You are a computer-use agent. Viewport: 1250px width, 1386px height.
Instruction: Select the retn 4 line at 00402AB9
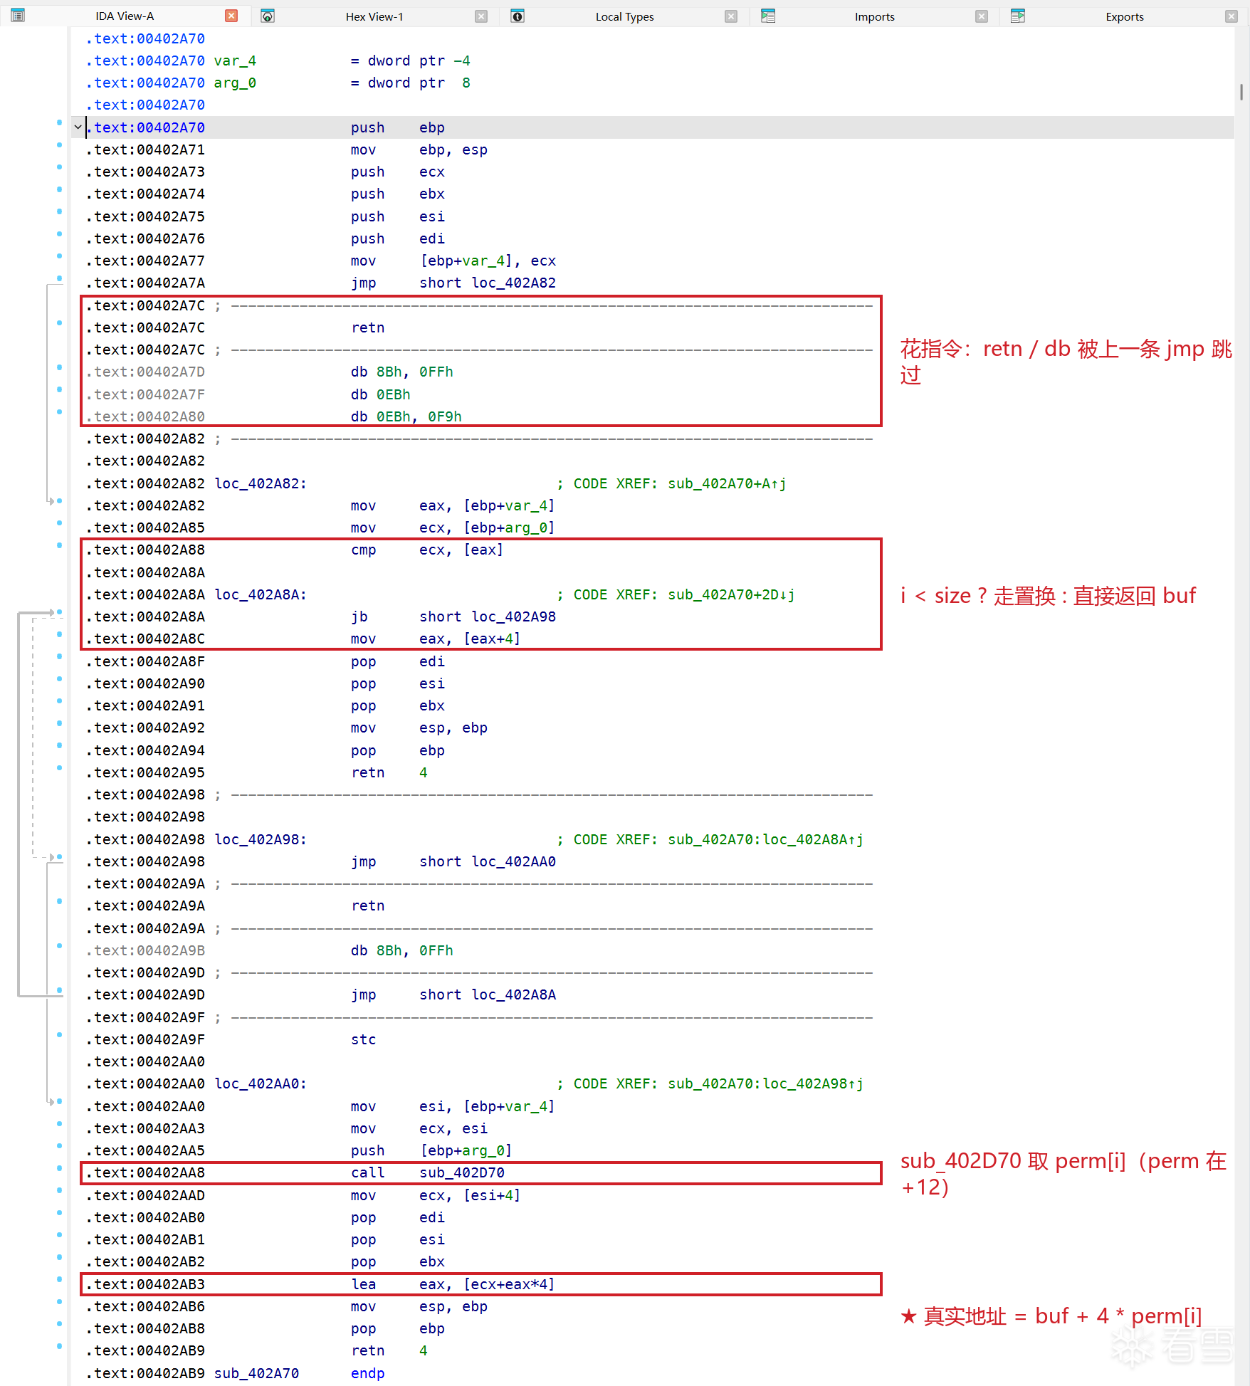point(389,1351)
